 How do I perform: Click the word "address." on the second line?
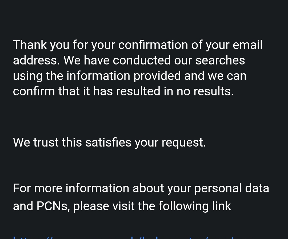point(37,60)
